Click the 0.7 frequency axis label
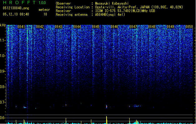This screenshot has height=124, width=196. coord(2,102)
